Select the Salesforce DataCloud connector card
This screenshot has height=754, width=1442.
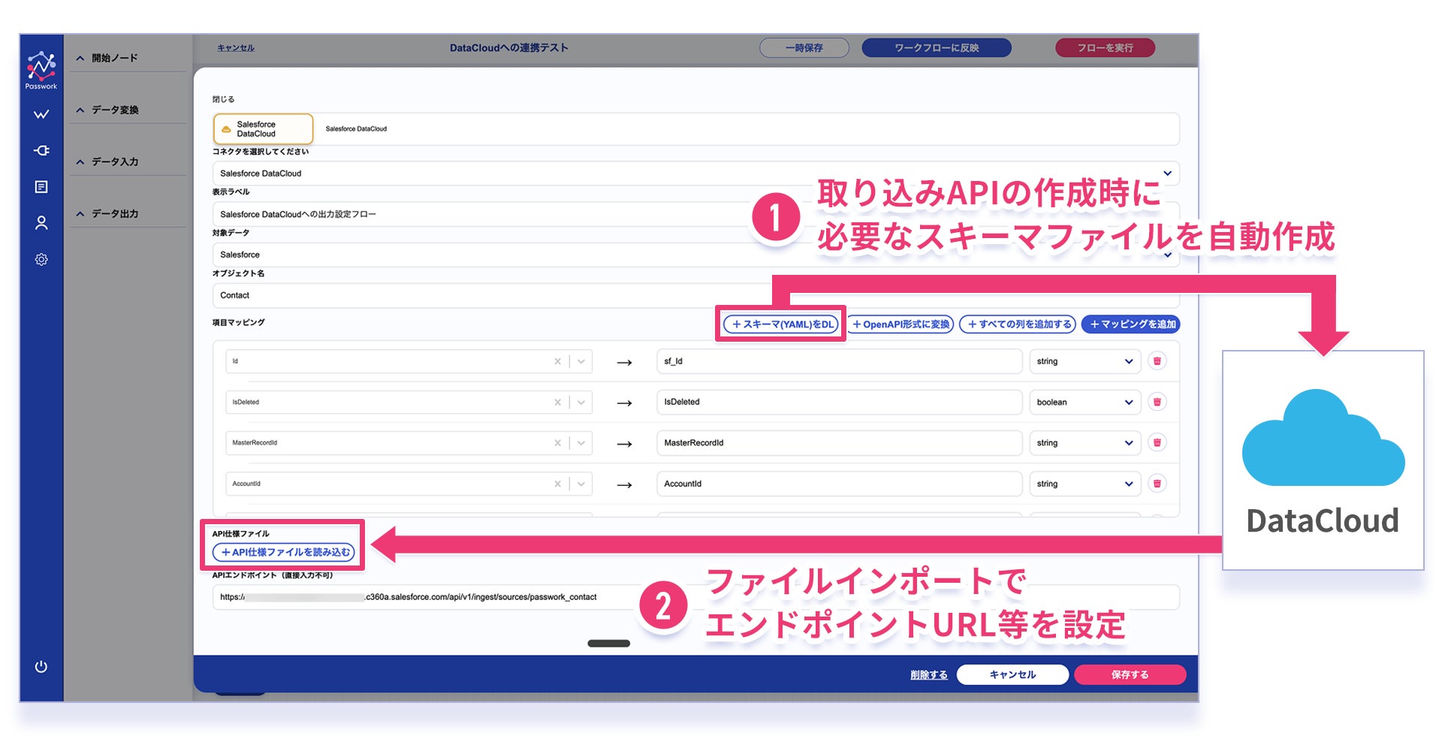263,129
